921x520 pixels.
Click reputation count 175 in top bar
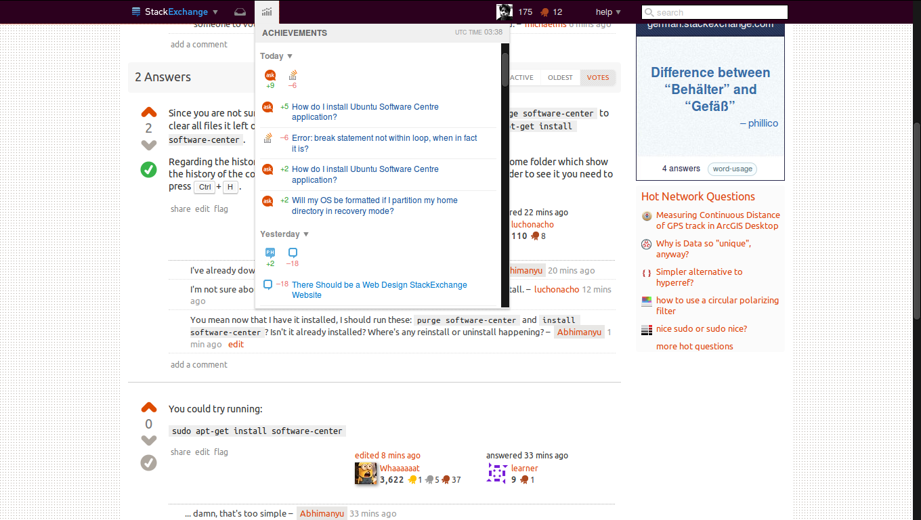pos(526,12)
